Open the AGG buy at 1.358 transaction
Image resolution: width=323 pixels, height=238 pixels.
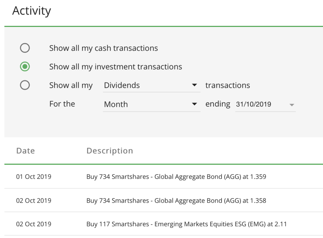[176, 200]
